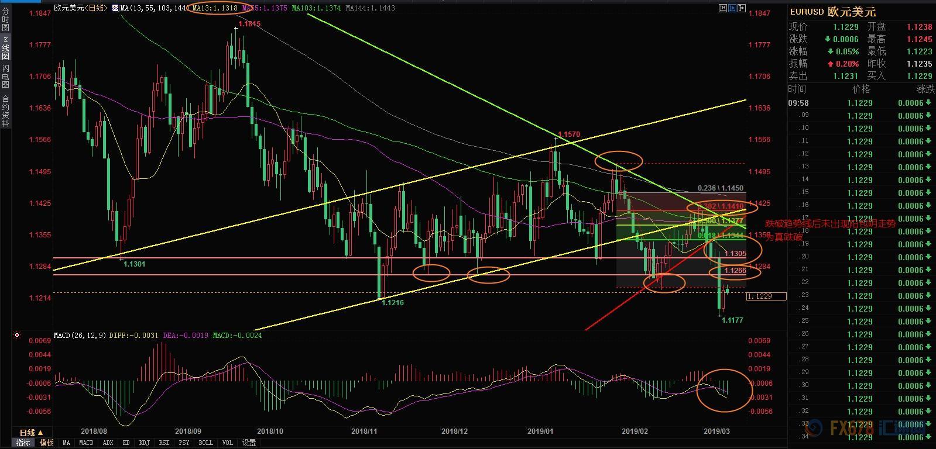Apply the BOLL indicator
936x449 pixels.
[205, 443]
